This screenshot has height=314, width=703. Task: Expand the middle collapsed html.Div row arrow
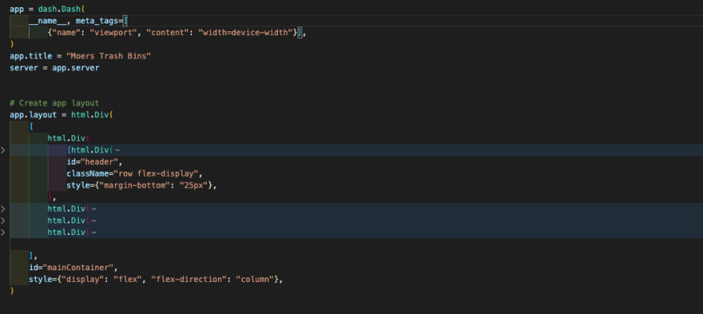[3, 220]
